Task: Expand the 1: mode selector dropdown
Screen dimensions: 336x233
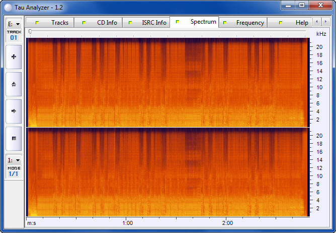Action: [x=14, y=160]
